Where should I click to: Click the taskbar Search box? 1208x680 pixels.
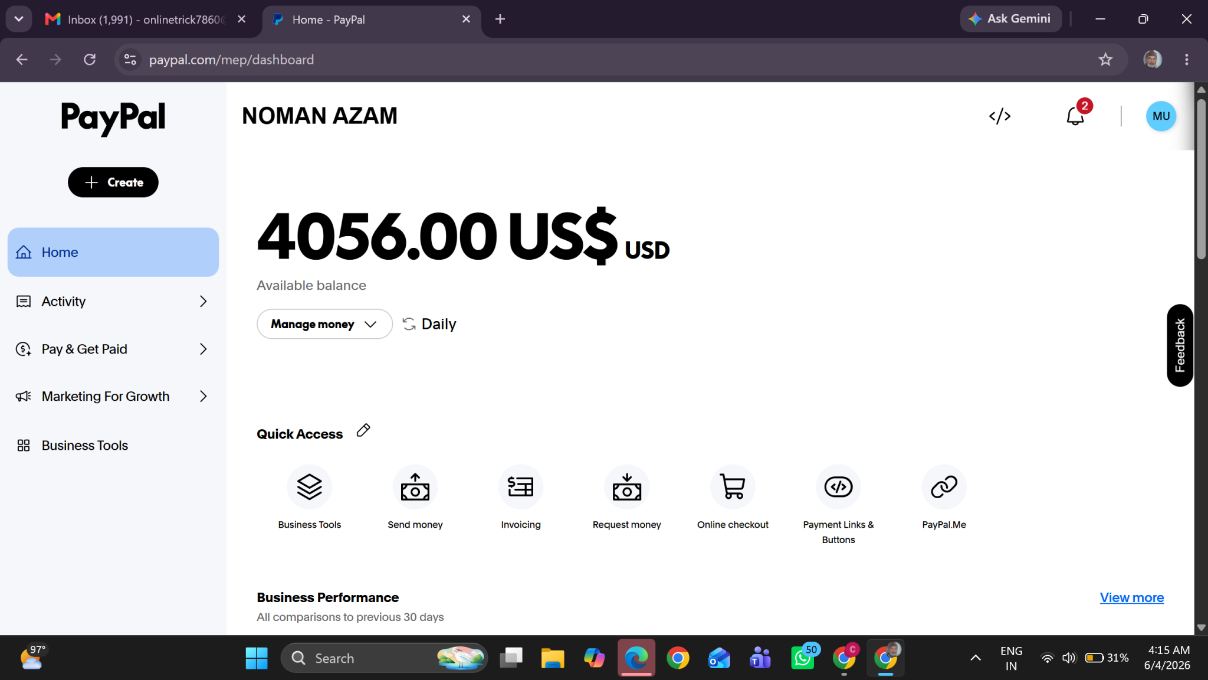(x=385, y=658)
